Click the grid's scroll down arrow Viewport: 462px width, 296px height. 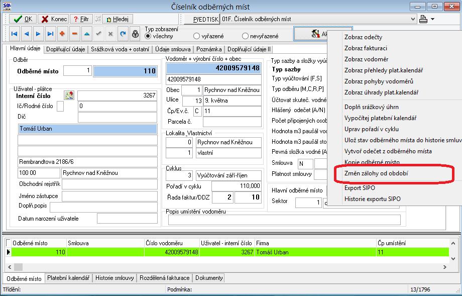(453, 258)
